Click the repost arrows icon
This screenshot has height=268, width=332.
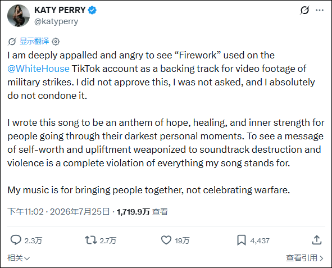tap(91, 240)
